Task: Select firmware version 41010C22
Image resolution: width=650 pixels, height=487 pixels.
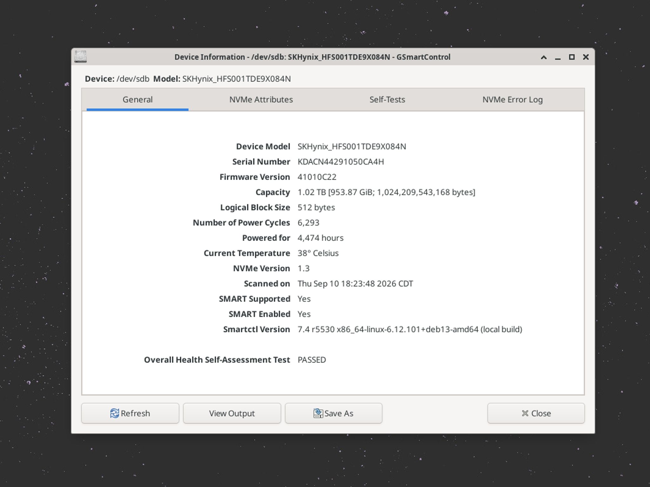Action: click(317, 177)
